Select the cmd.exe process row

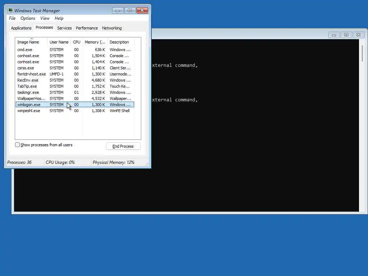(75, 50)
